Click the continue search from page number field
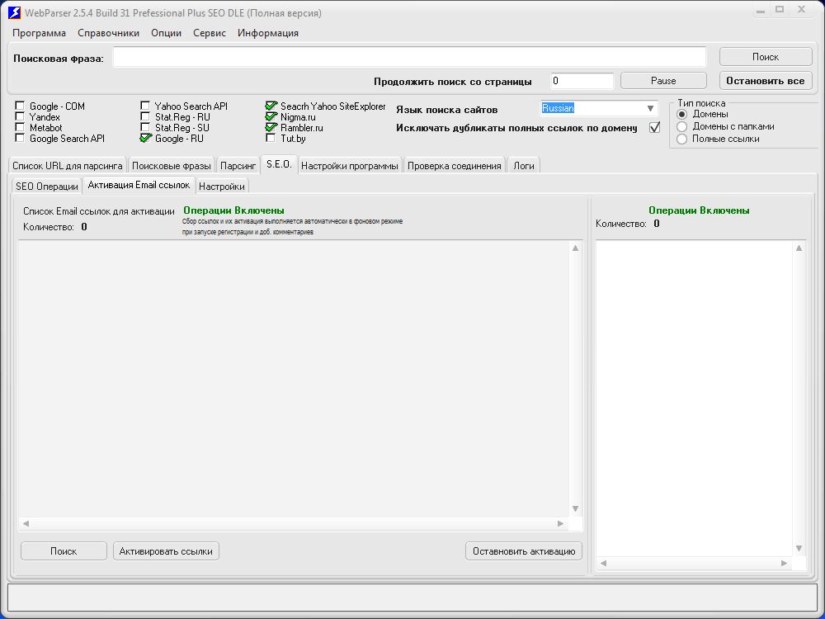This screenshot has height=619, width=825. (582, 81)
